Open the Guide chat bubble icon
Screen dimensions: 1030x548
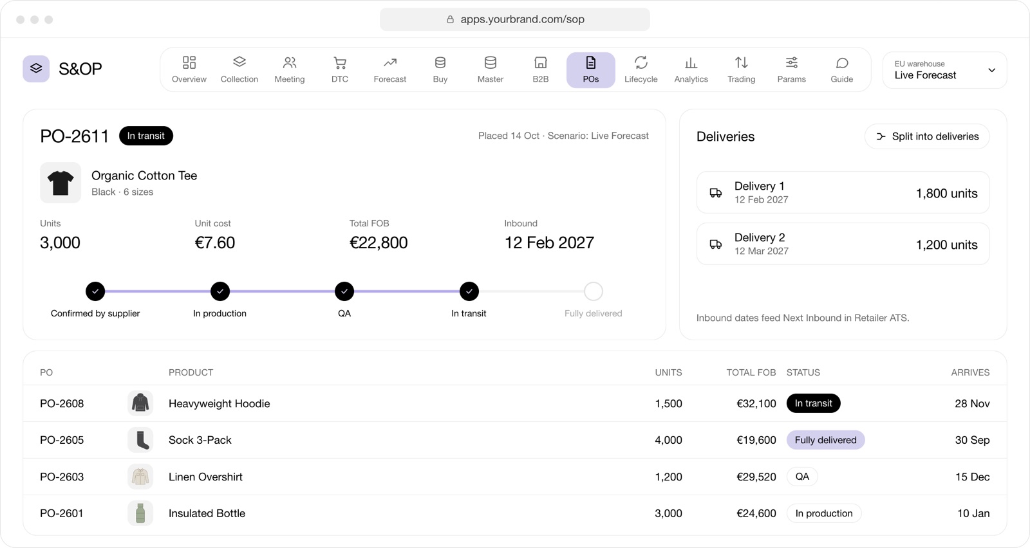842,62
